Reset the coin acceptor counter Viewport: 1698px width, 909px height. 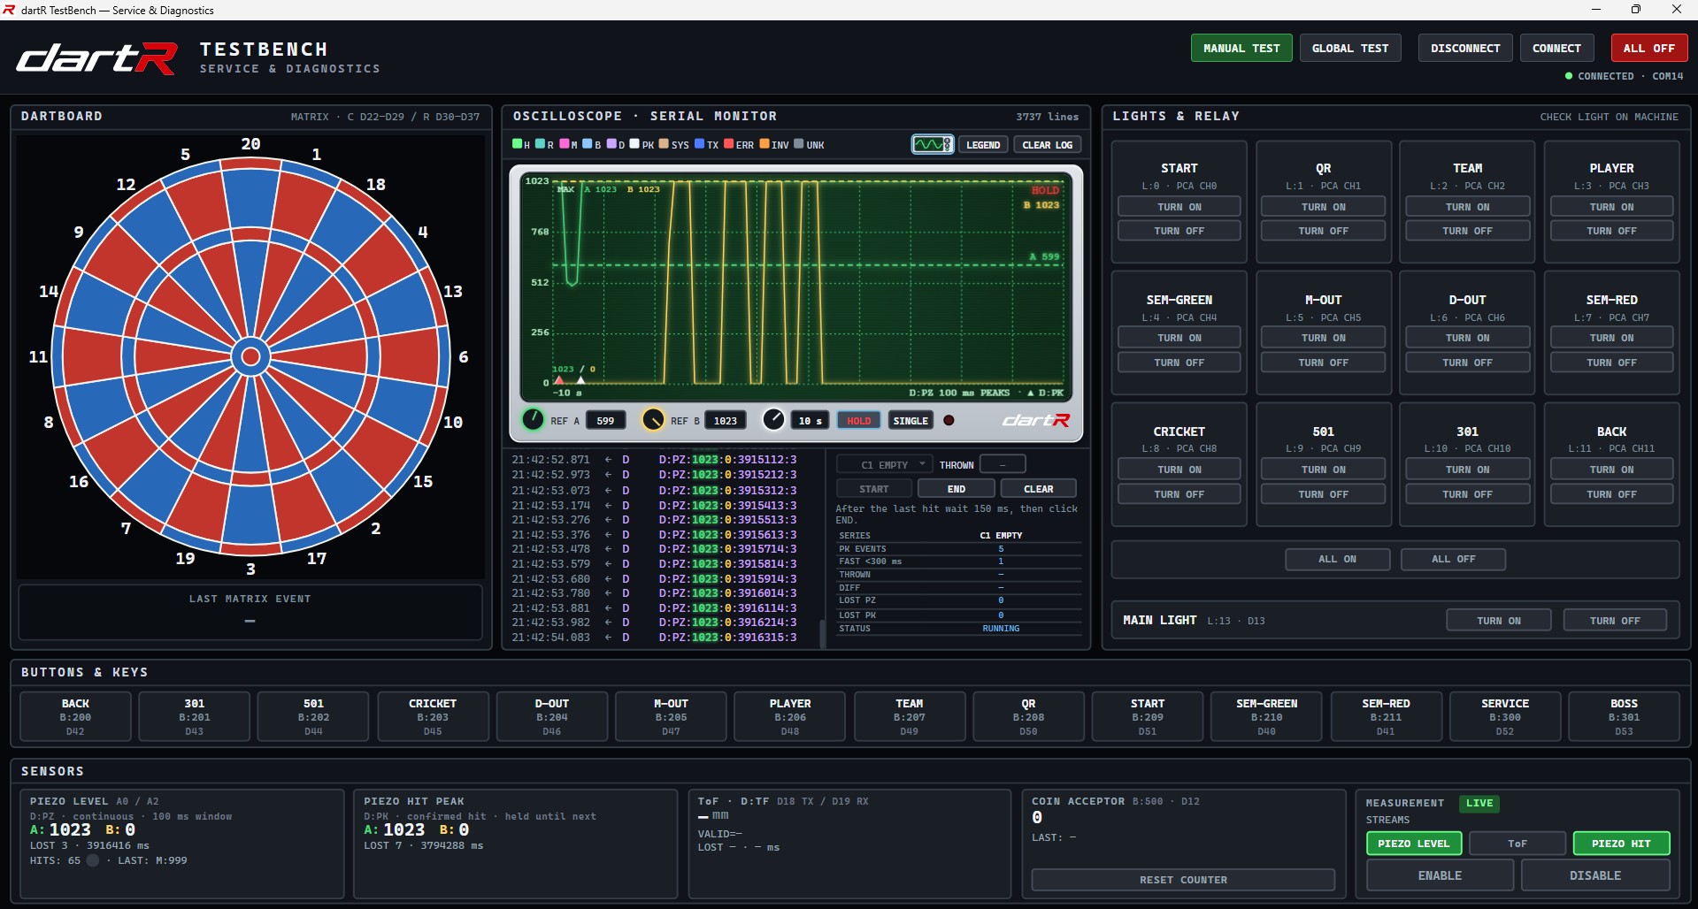(x=1183, y=880)
